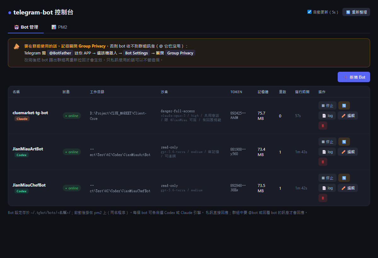Click the token starting 881908
Screen dimensions: 378x258
[238, 151]
